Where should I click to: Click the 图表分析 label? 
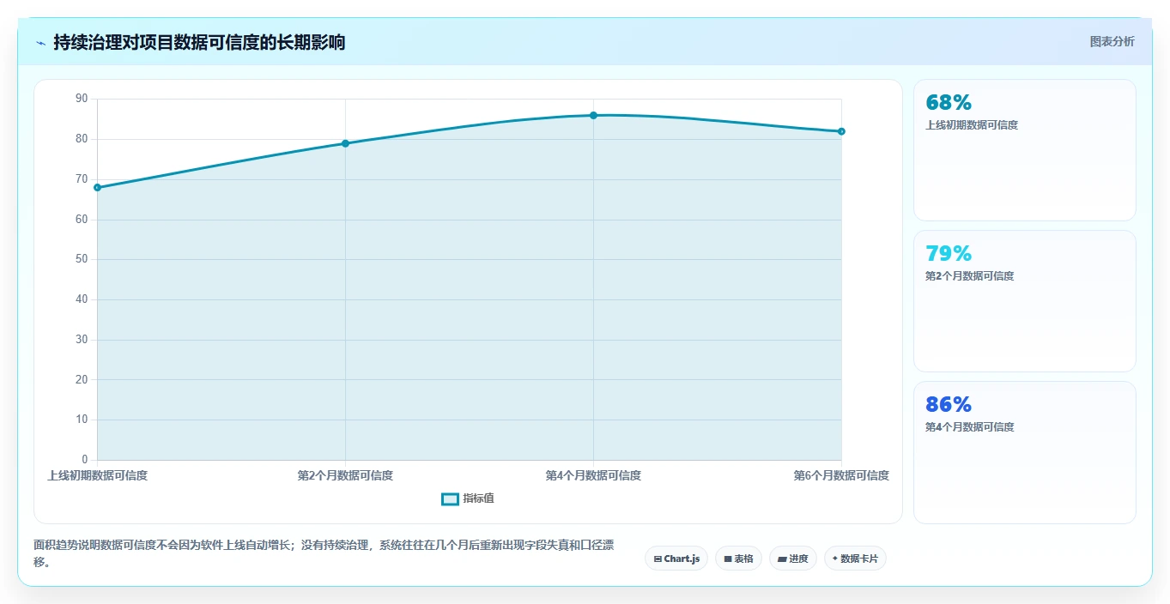click(x=1112, y=41)
